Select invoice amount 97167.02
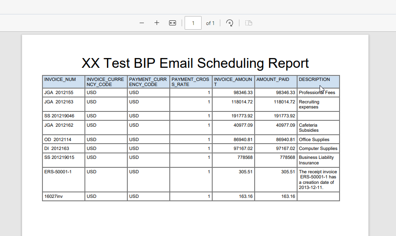Image resolution: width=396 pixels, height=236 pixels. 243,149
